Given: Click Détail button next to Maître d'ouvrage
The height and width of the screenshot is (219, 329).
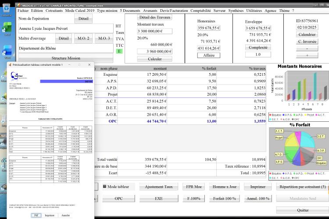Looking at the screenshot, I should point(64,39).
